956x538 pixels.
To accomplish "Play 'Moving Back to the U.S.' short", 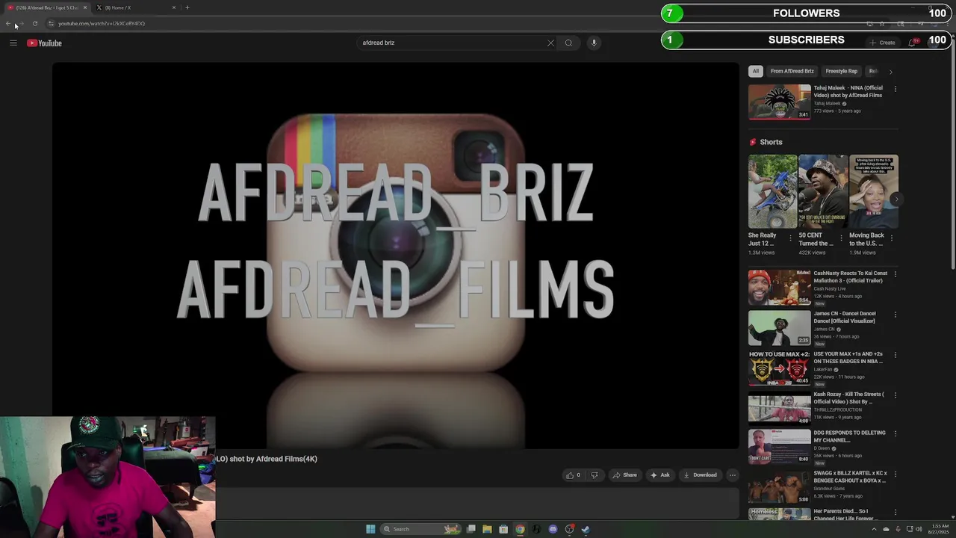I will point(873,191).
